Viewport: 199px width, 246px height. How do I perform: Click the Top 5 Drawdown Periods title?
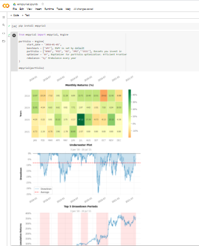point(81,206)
